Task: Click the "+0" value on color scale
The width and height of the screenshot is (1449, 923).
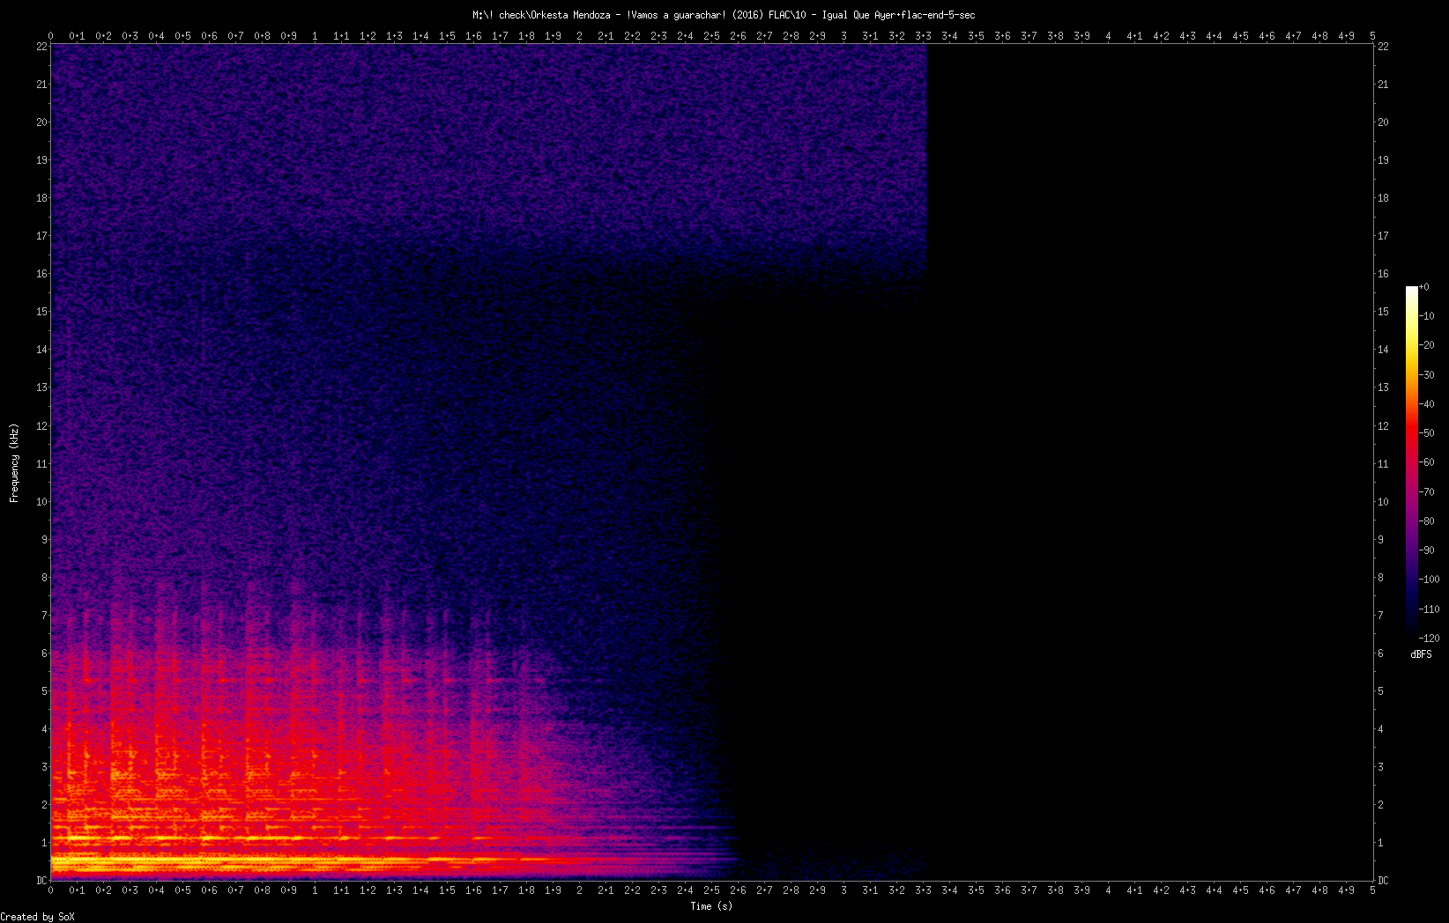Action: pyautogui.click(x=1424, y=287)
